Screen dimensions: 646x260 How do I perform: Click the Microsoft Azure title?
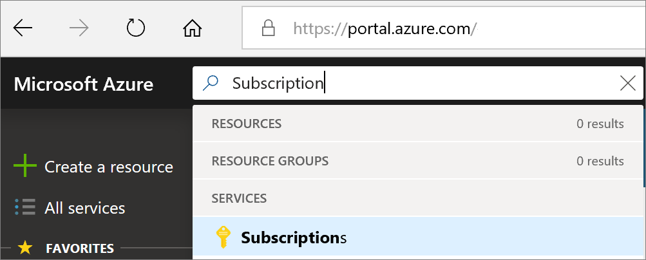pos(84,84)
